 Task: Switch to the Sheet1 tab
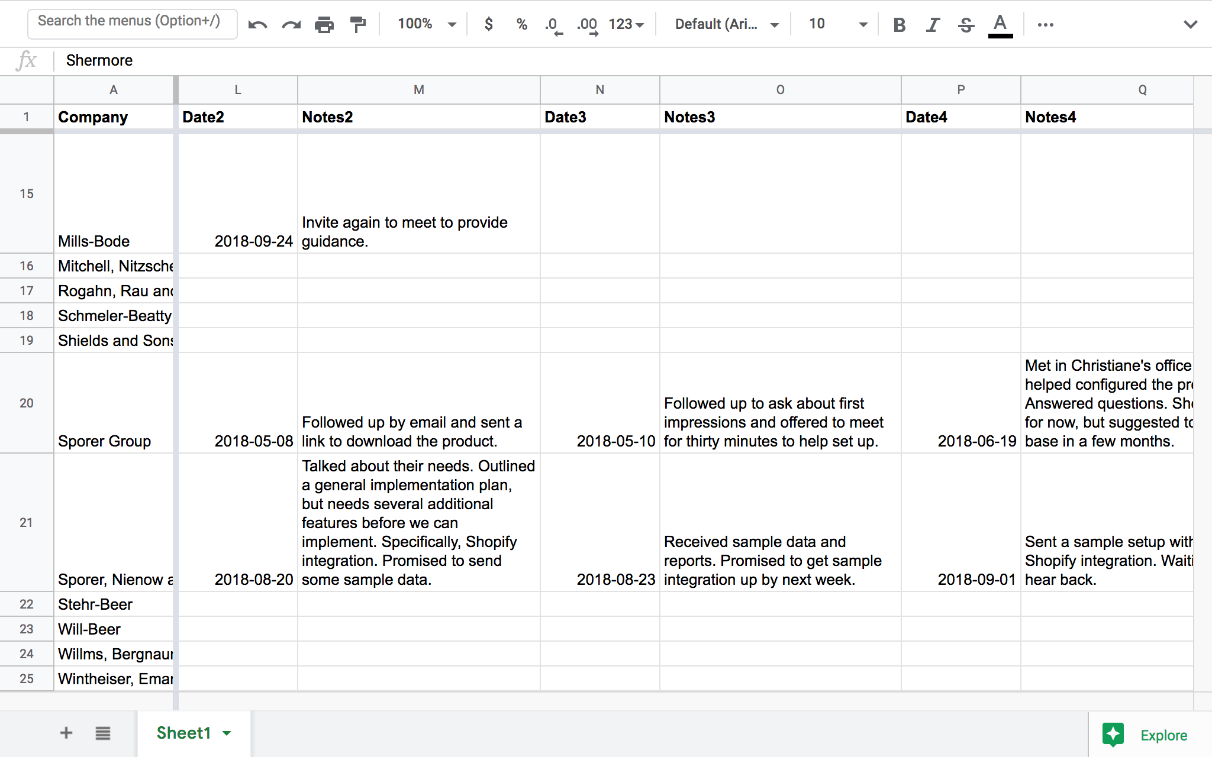pyautogui.click(x=184, y=733)
